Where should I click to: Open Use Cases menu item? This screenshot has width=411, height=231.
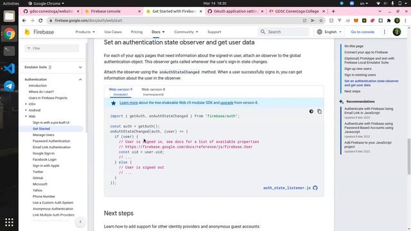(113, 32)
